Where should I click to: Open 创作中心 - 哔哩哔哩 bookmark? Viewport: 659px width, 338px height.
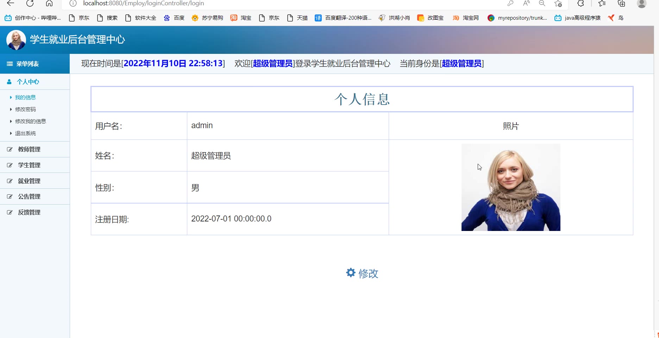pos(33,18)
